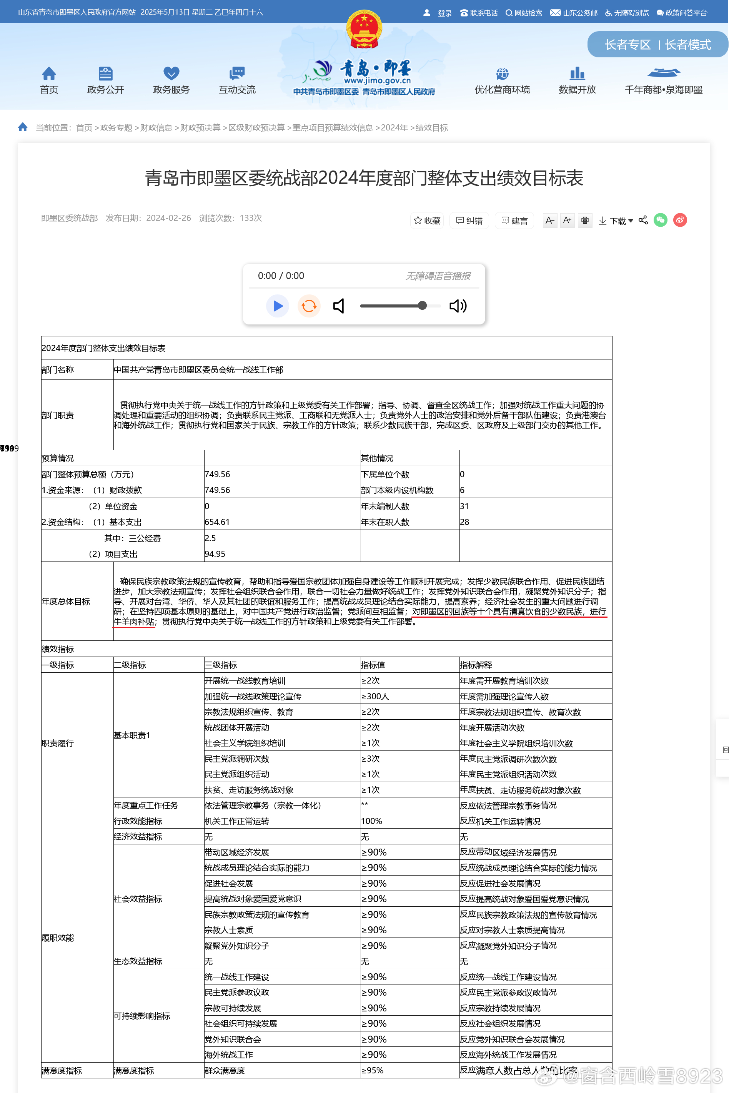Increase font size with A+ button

coord(567,220)
